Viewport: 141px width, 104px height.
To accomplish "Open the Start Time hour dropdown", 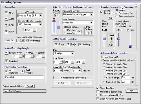I will coord(61,62).
